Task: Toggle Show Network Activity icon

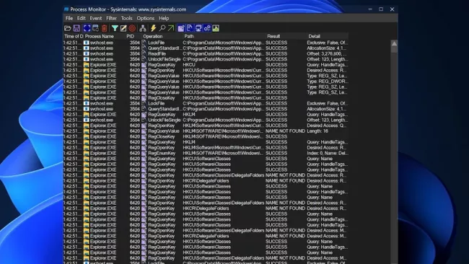Action: coord(198,28)
